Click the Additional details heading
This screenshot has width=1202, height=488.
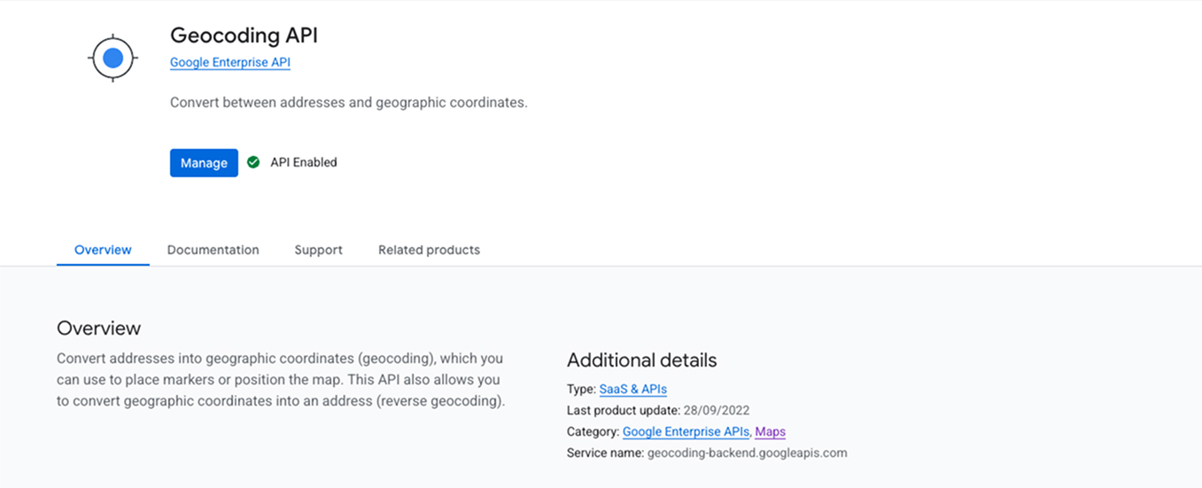pyautogui.click(x=641, y=360)
